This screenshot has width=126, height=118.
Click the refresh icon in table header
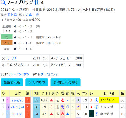[x=3, y=93]
